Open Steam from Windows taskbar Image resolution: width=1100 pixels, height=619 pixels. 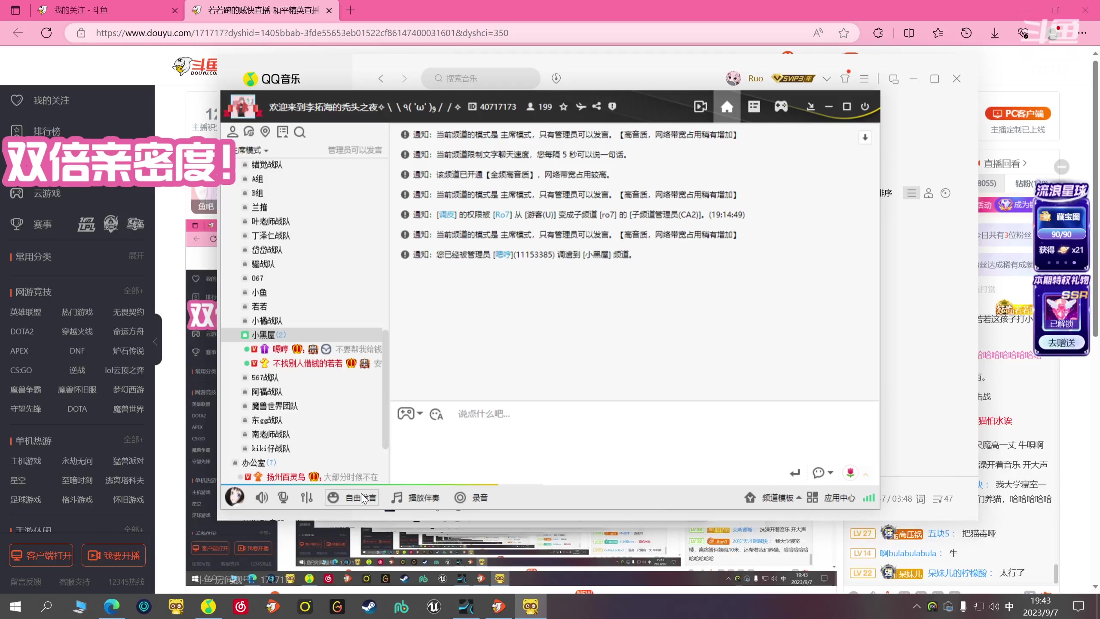tap(369, 607)
